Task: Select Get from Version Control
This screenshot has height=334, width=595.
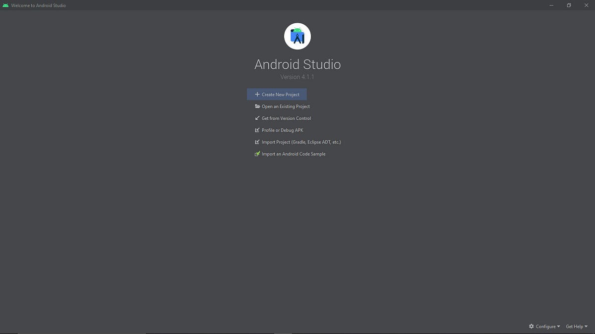Action: [x=286, y=118]
